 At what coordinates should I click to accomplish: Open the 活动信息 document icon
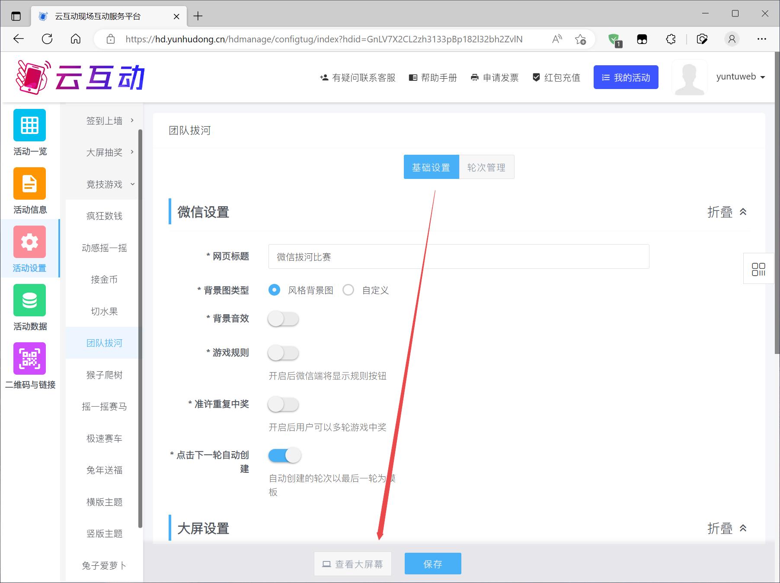coord(29,184)
